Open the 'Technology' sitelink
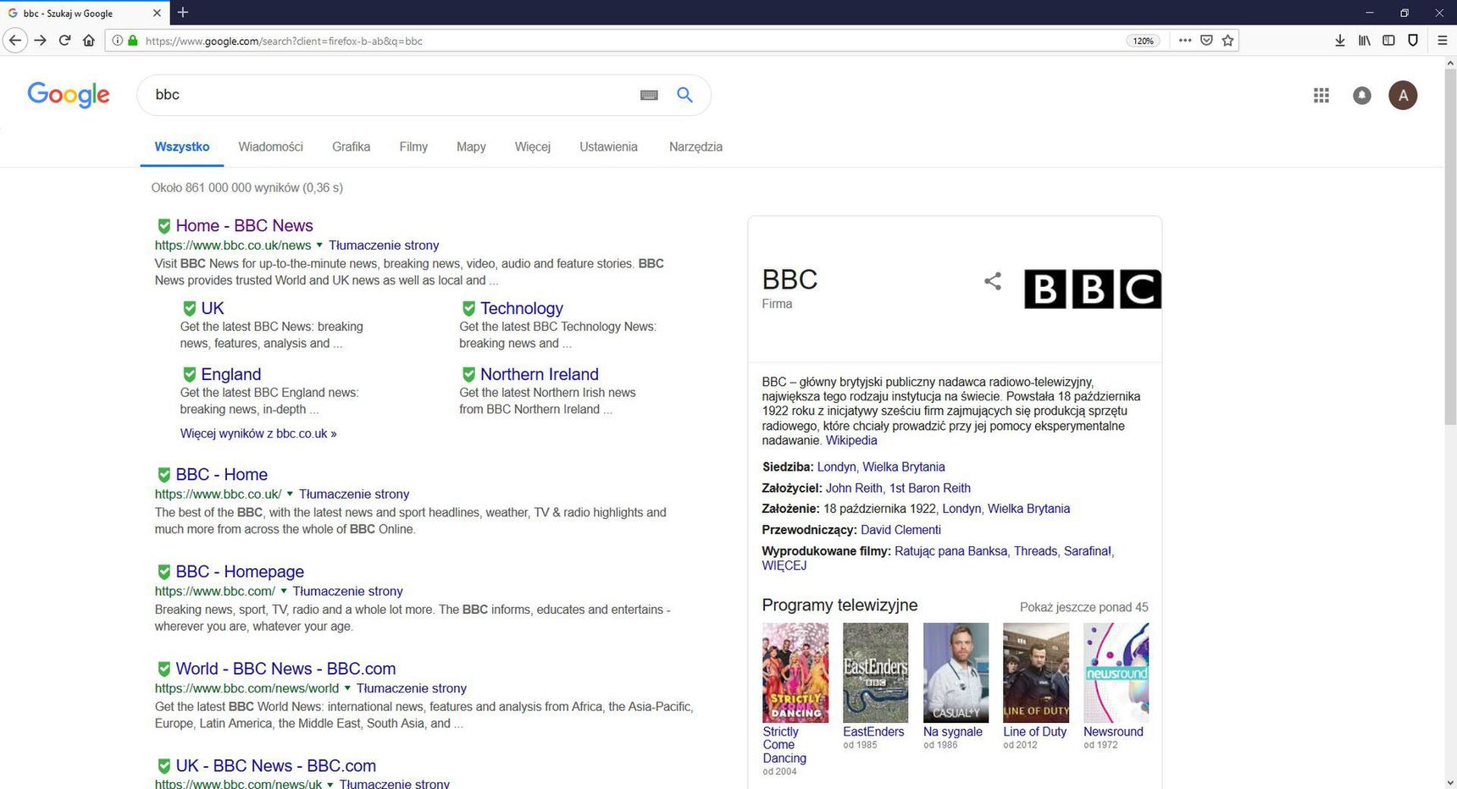 coord(521,308)
